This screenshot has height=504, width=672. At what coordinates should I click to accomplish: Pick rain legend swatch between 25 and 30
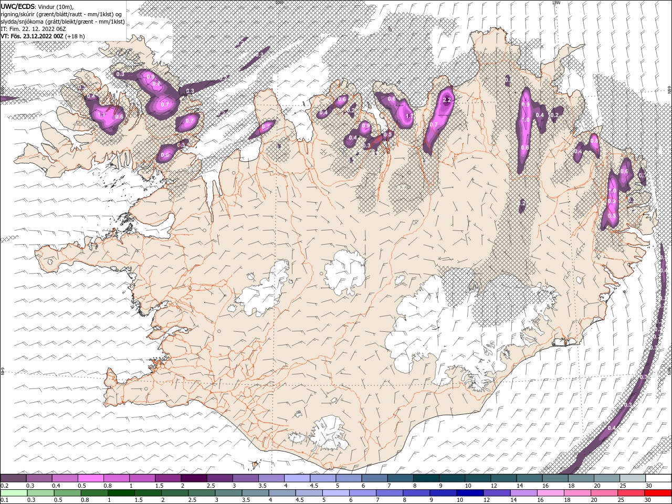(631, 493)
